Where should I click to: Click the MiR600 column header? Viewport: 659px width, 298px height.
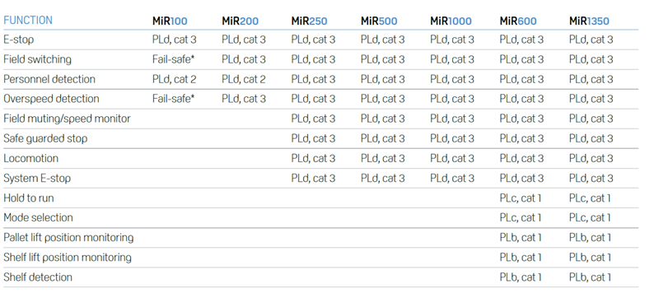518,21
